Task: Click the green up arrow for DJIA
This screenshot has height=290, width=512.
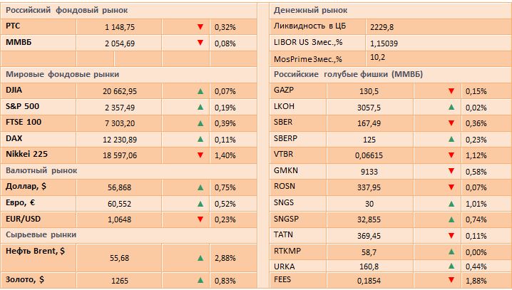Action: 200,91
